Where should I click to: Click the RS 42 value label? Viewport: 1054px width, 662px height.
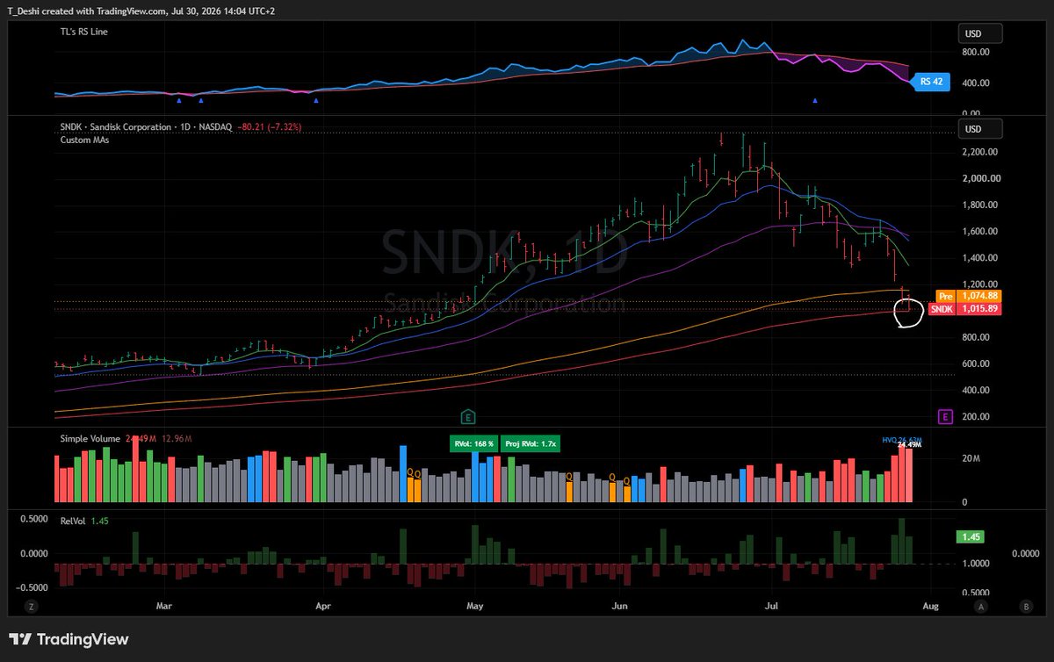click(x=931, y=83)
